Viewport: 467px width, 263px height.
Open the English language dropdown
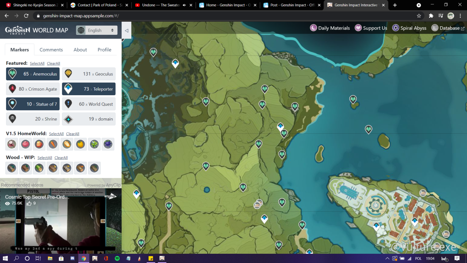tap(97, 30)
